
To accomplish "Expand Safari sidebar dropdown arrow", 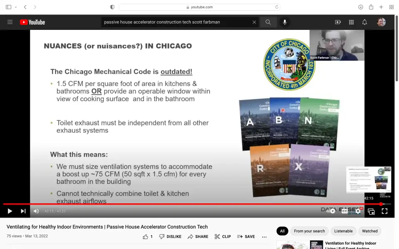I will click(x=16, y=7).
